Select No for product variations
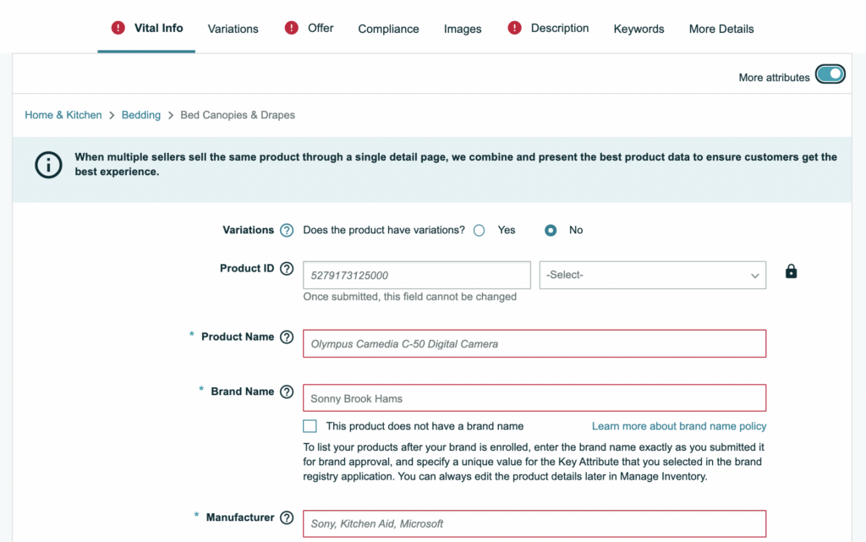This screenshot has height=542, width=866. (551, 230)
